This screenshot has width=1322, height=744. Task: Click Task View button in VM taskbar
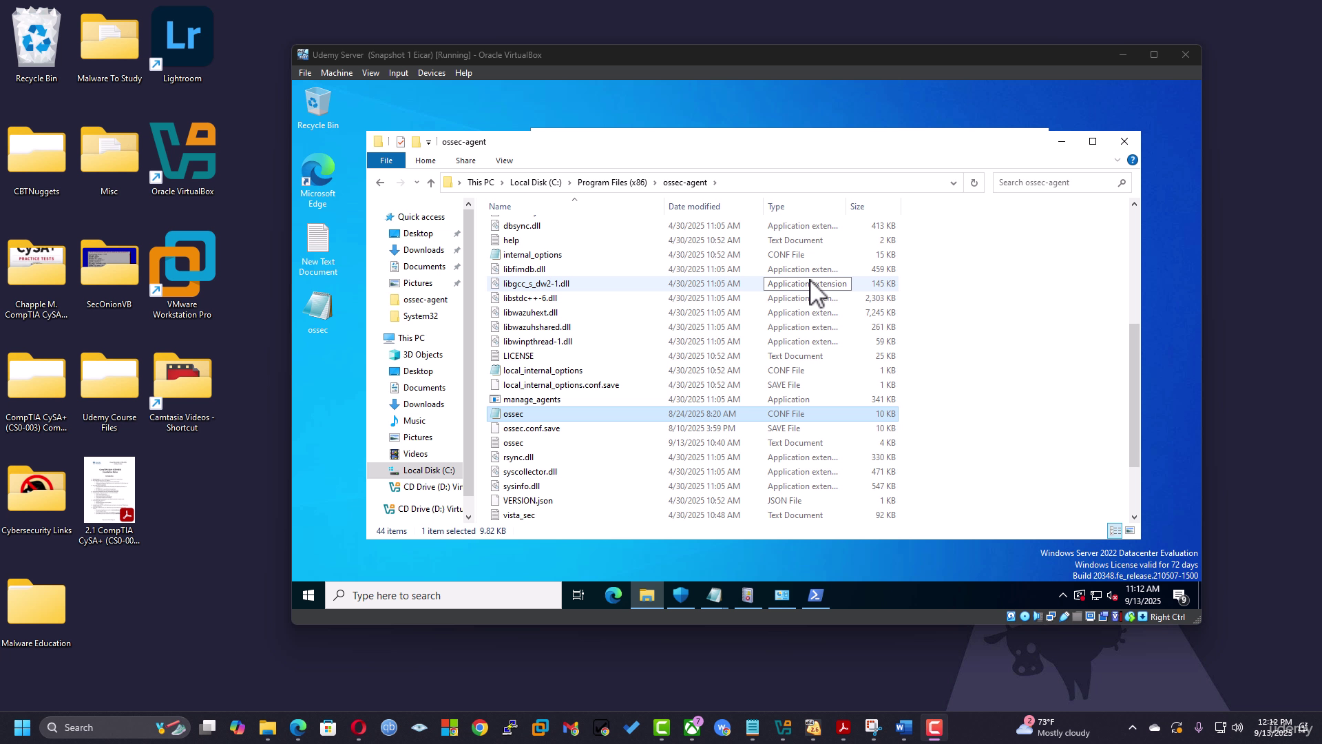tap(578, 595)
